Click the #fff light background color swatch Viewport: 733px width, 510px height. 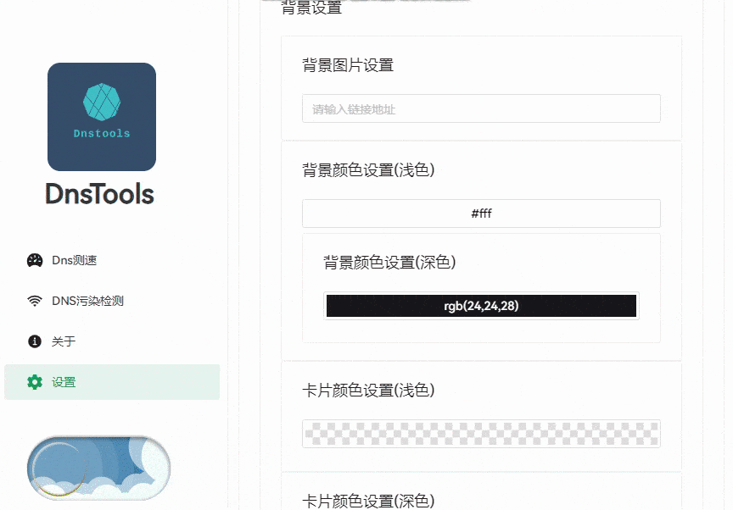point(481,213)
